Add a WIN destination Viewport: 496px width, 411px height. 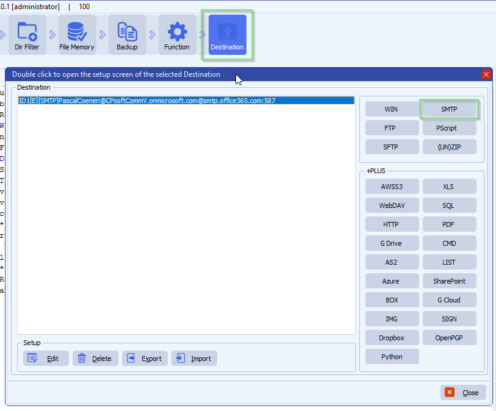click(392, 109)
